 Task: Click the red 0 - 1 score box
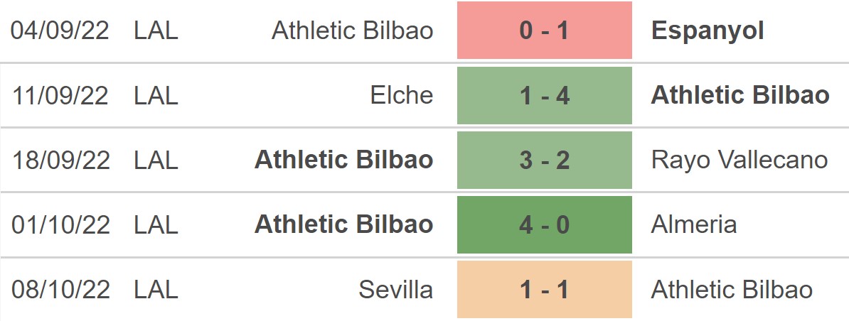click(x=545, y=31)
